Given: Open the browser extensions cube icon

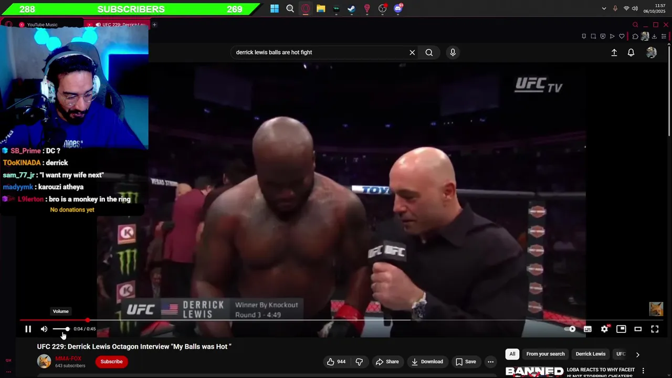Looking at the screenshot, I should (635, 36).
